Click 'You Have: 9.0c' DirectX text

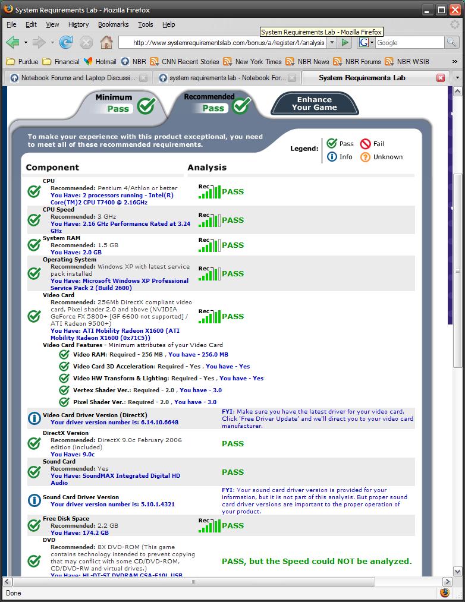[73, 454]
